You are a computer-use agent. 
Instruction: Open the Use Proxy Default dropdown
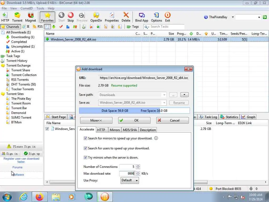(130, 180)
